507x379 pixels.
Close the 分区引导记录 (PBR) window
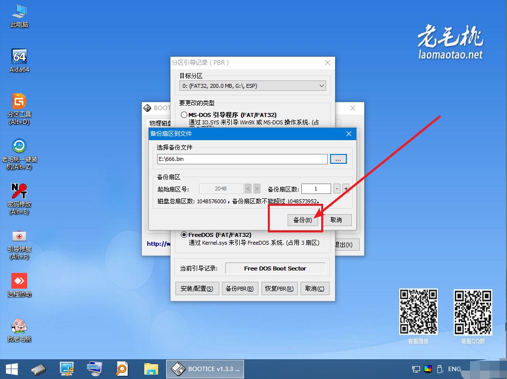[x=328, y=63]
